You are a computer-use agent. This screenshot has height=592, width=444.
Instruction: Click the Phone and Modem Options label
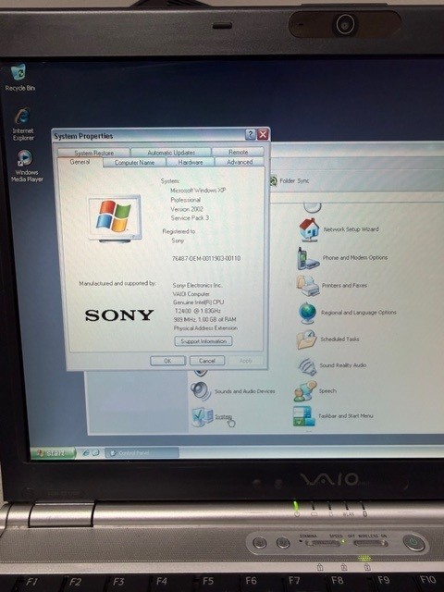click(x=355, y=257)
